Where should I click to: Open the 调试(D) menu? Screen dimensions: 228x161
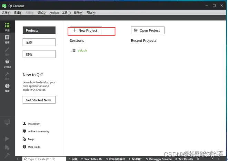click(42, 13)
